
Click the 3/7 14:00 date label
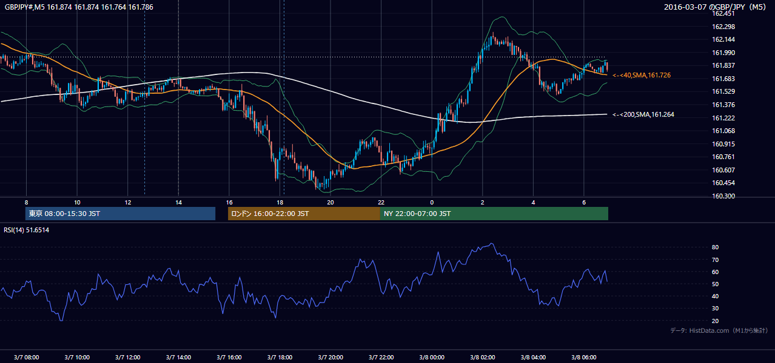coord(178,357)
